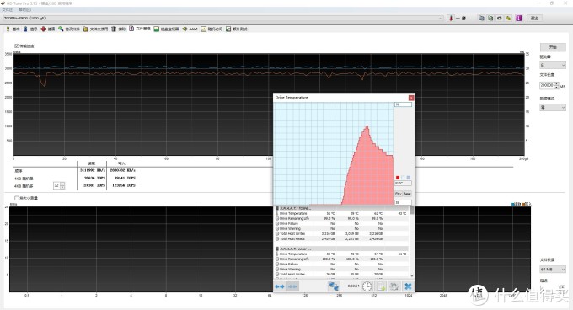Switch to the Folder Usage tab

(95, 29)
